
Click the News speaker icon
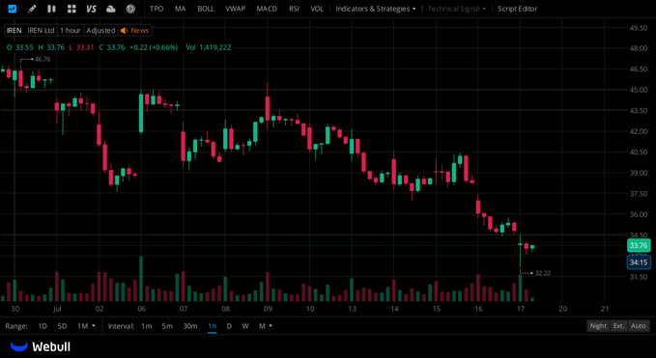[x=124, y=31]
